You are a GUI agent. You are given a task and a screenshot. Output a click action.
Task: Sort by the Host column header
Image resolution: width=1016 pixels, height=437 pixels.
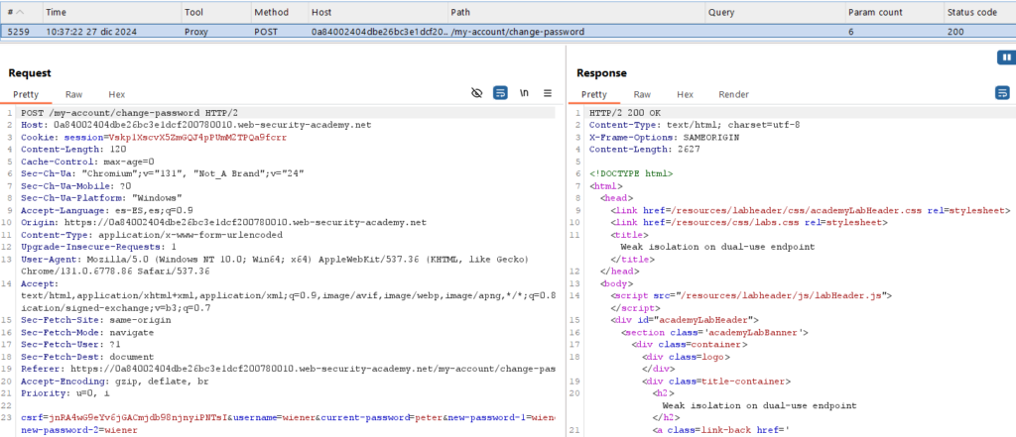point(377,12)
